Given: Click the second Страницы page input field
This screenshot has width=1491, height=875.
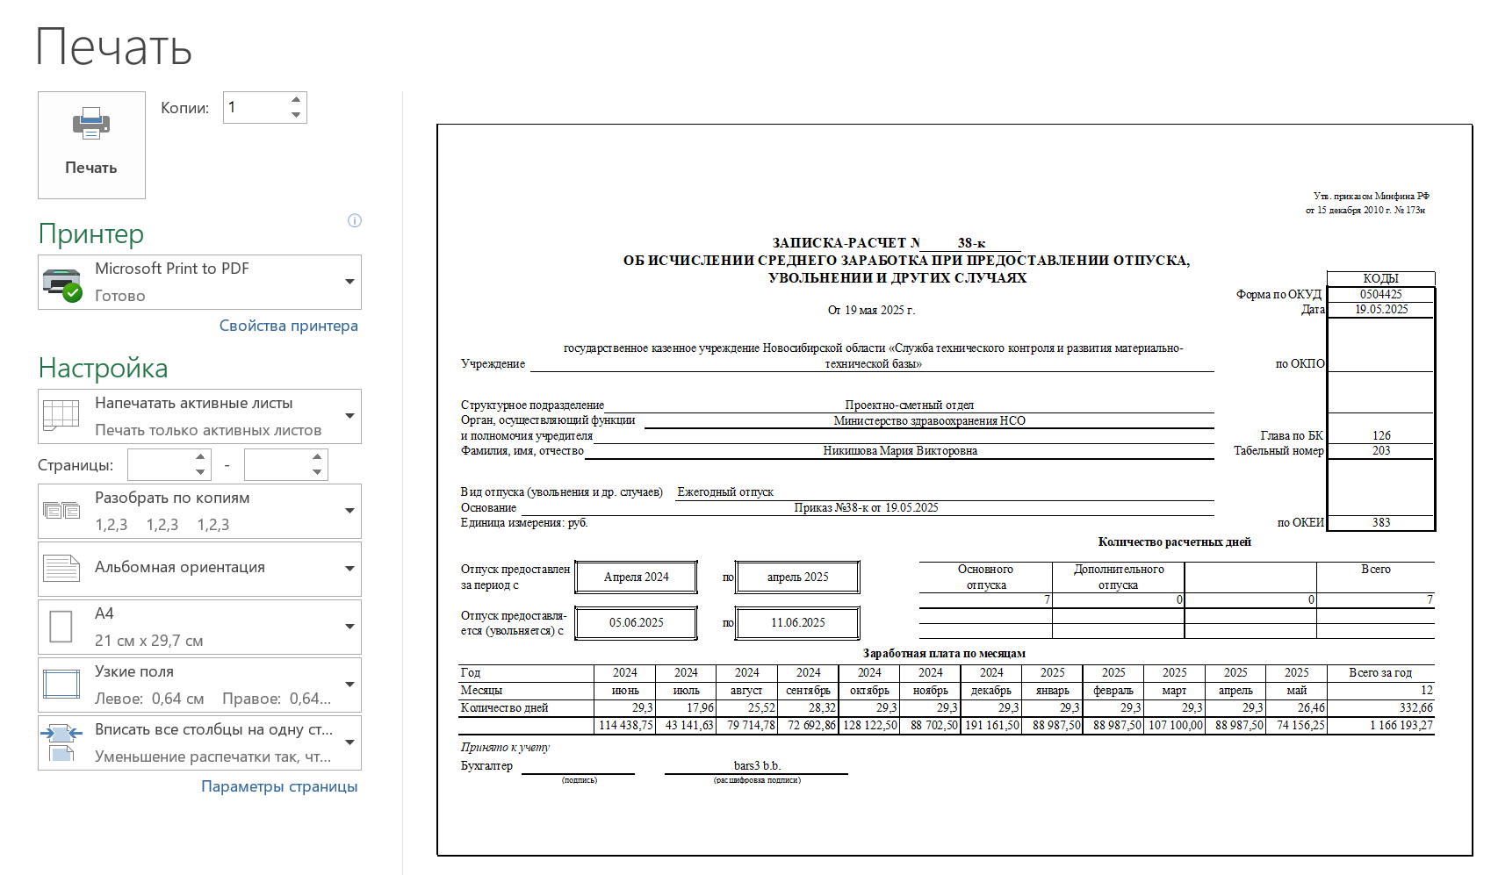Looking at the screenshot, I should click(277, 465).
